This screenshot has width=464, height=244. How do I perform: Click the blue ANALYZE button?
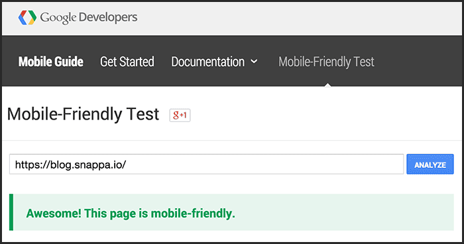point(430,165)
